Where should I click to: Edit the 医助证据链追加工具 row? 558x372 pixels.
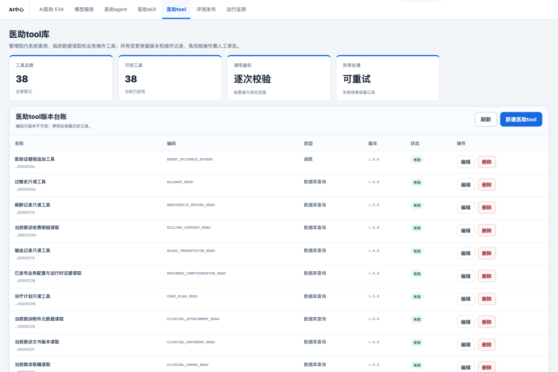pyautogui.click(x=466, y=162)
